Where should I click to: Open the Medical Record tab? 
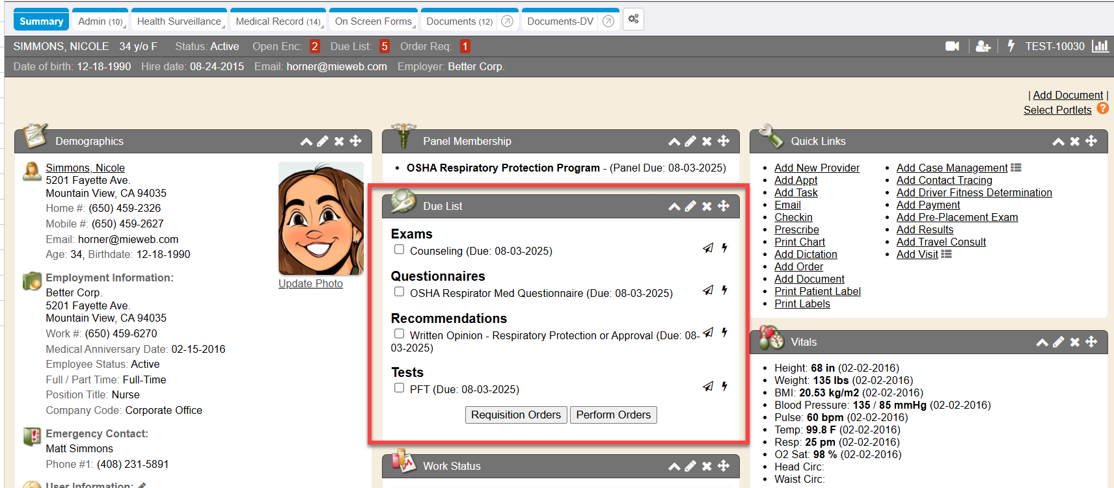(277, 21)
